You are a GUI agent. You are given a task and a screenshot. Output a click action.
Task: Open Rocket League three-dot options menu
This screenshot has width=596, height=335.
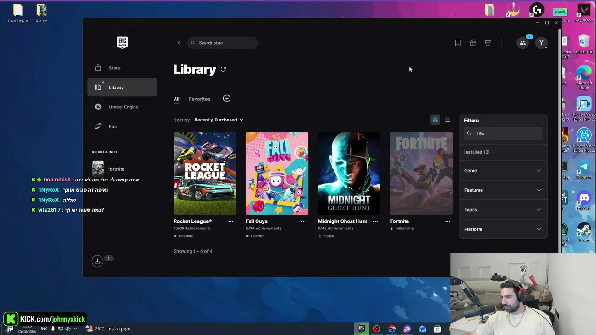(x=231, y=222)
